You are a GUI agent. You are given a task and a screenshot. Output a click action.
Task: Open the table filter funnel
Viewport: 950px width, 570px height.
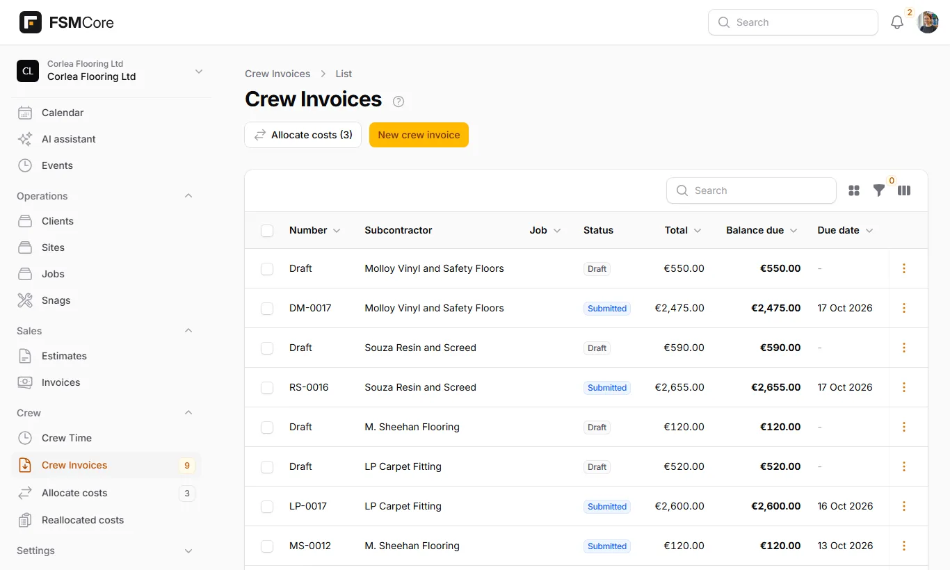pos(879,190)
